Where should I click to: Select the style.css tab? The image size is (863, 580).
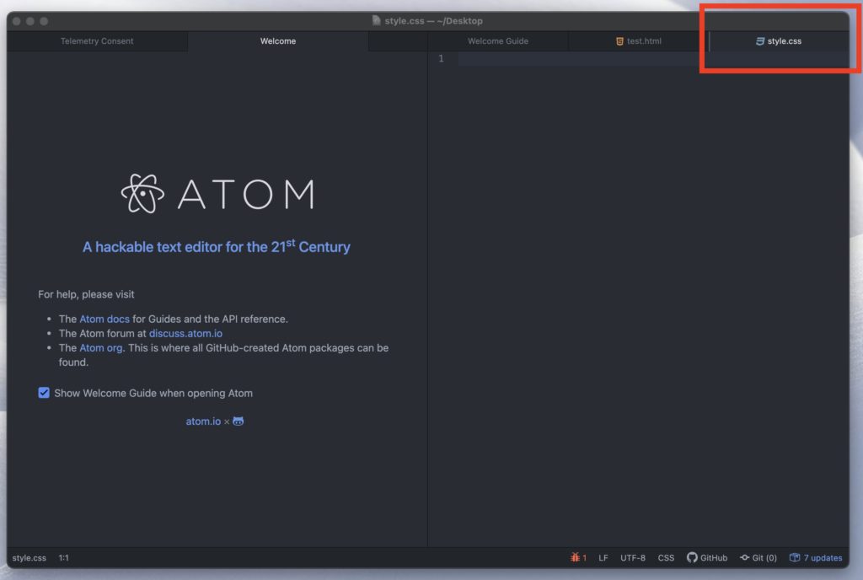tap(779, 41)
